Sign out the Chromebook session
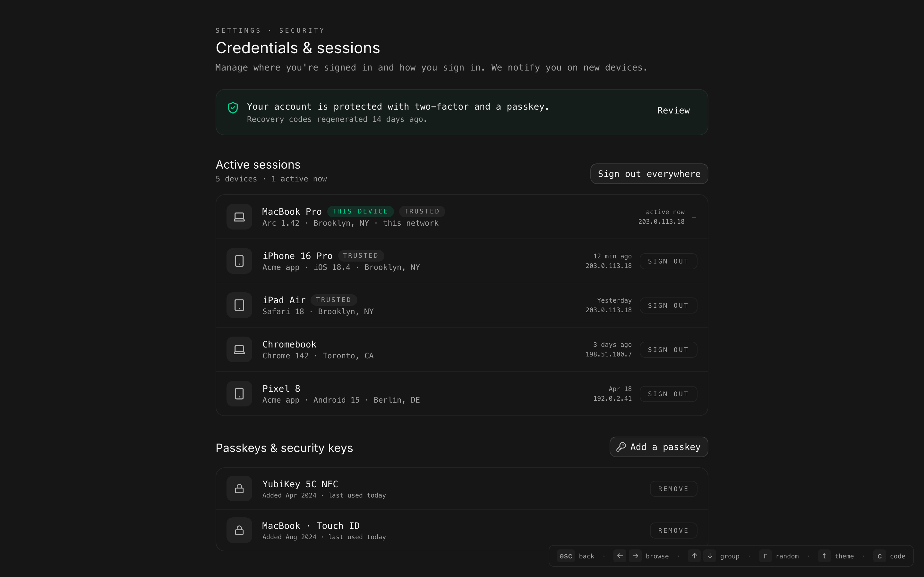Image resolution: width=924 pixels, height=577 pixels. [x=668, y=350]
